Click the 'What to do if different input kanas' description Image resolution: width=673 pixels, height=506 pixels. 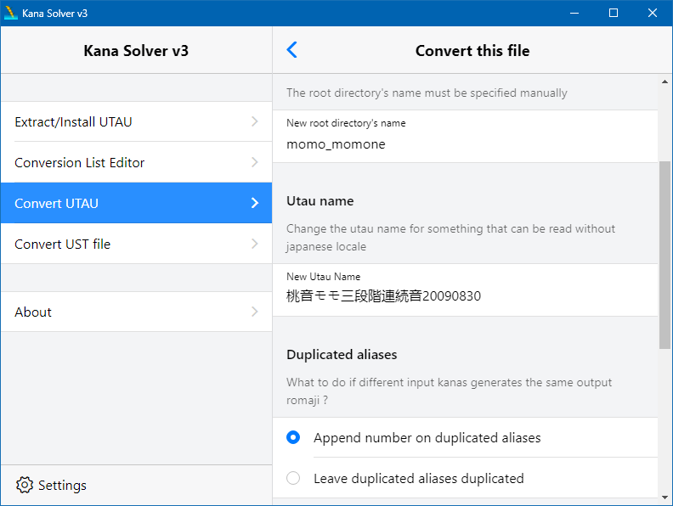pyautogui.click(x=449, y=391)
